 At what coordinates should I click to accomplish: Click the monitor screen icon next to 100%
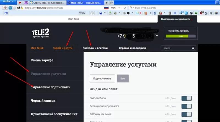coord(92,13)
